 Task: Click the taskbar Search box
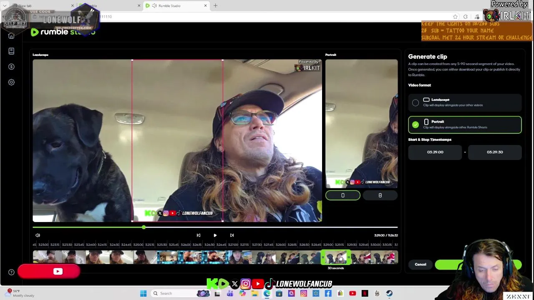[x=180, y=293]
